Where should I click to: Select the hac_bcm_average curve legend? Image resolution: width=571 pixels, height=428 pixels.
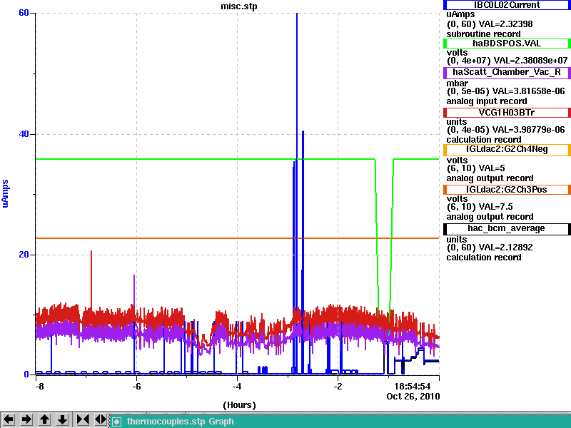(507, 228)
